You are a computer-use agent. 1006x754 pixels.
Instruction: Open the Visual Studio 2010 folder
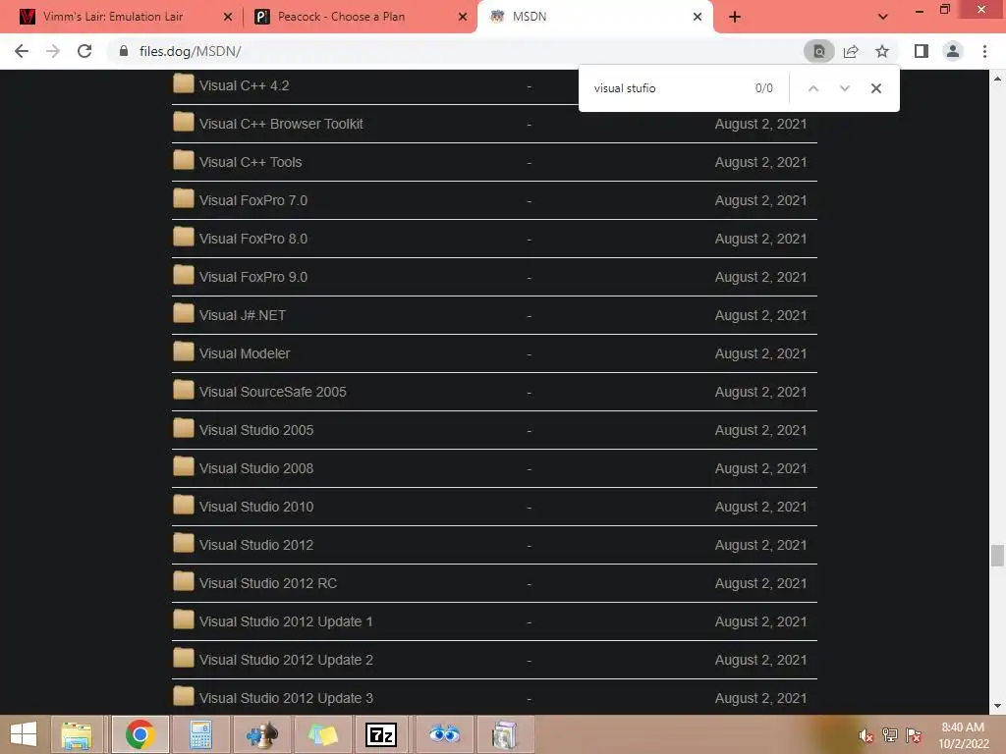coord(256,508)
